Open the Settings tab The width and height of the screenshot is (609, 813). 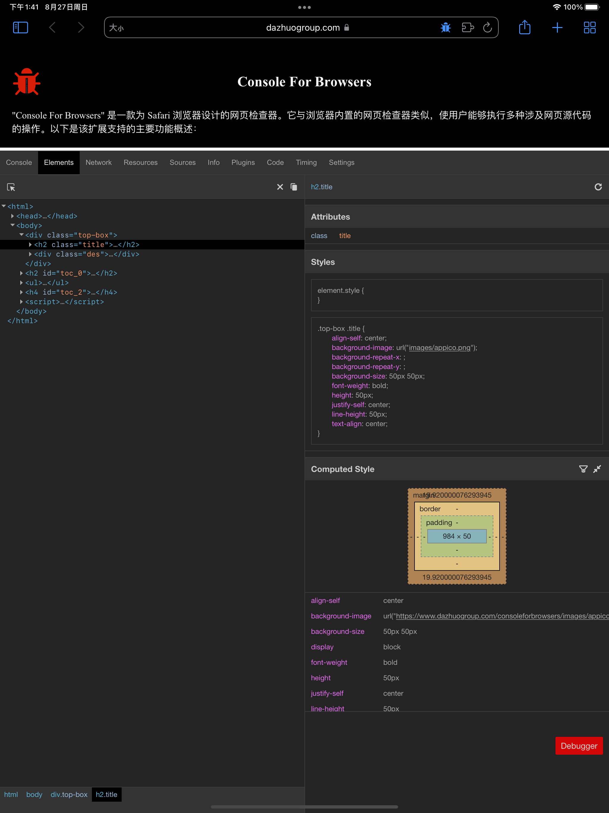click(342, 162)
